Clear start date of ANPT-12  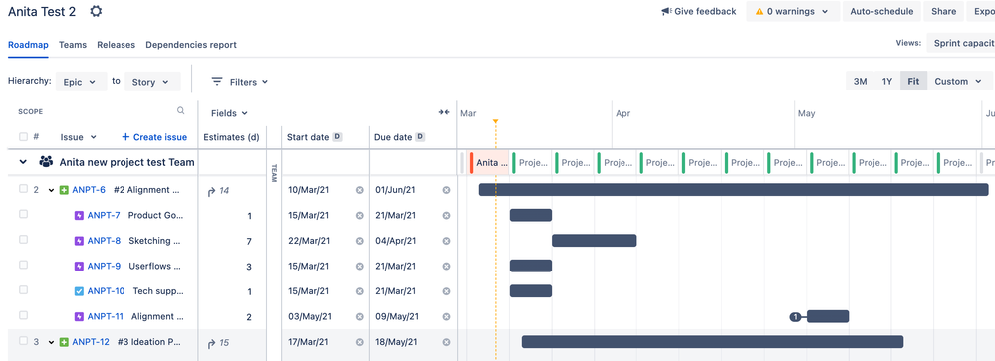[360, 342]
